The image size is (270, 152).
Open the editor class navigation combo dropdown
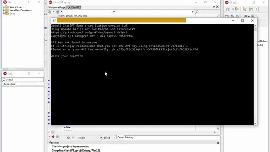(114, 12)
